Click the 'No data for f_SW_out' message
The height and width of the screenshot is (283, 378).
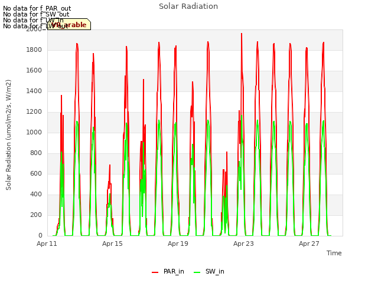point(36,14)
